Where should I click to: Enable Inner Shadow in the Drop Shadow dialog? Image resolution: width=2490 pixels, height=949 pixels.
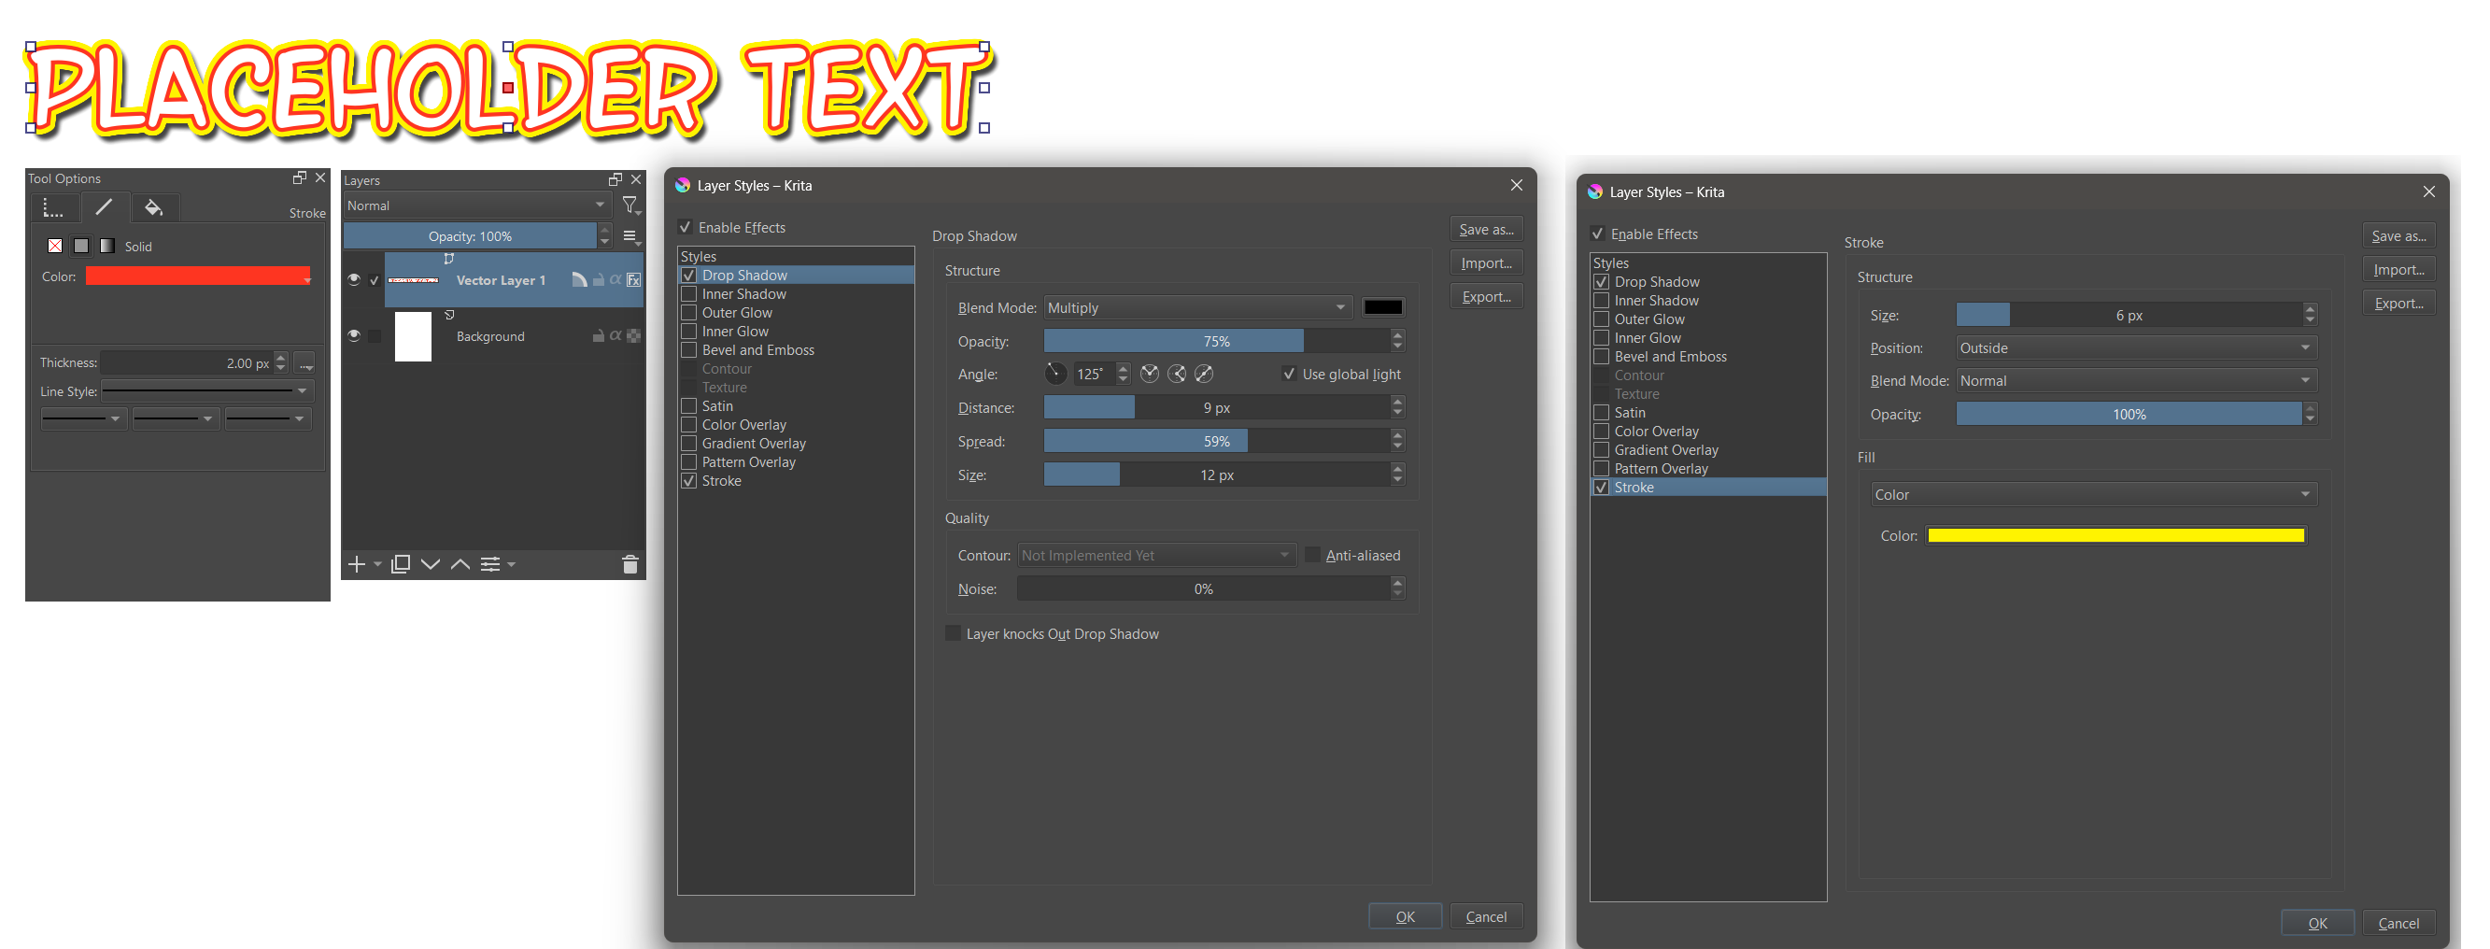coord(689,294)
